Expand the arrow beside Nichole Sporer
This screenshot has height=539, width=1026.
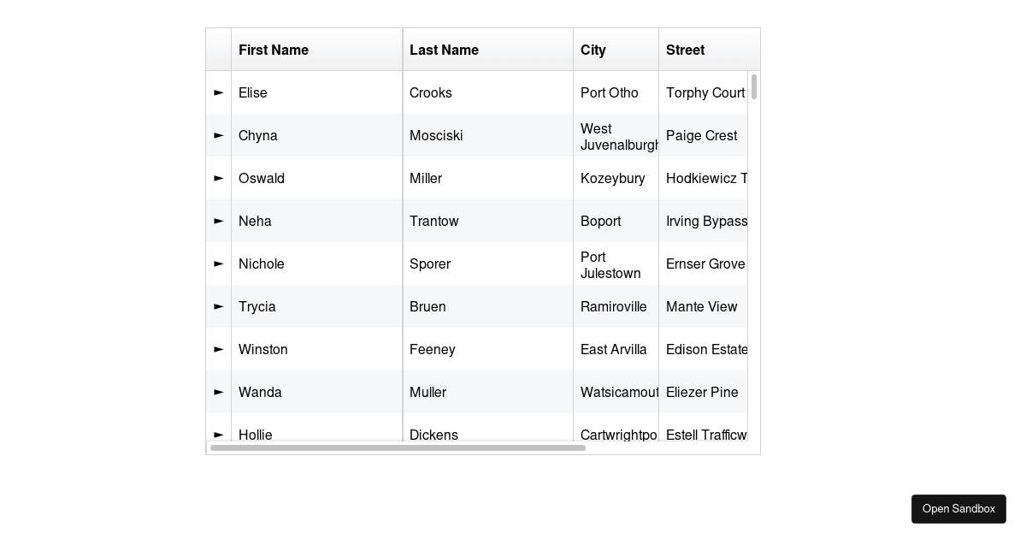click(x=218, y=264)
